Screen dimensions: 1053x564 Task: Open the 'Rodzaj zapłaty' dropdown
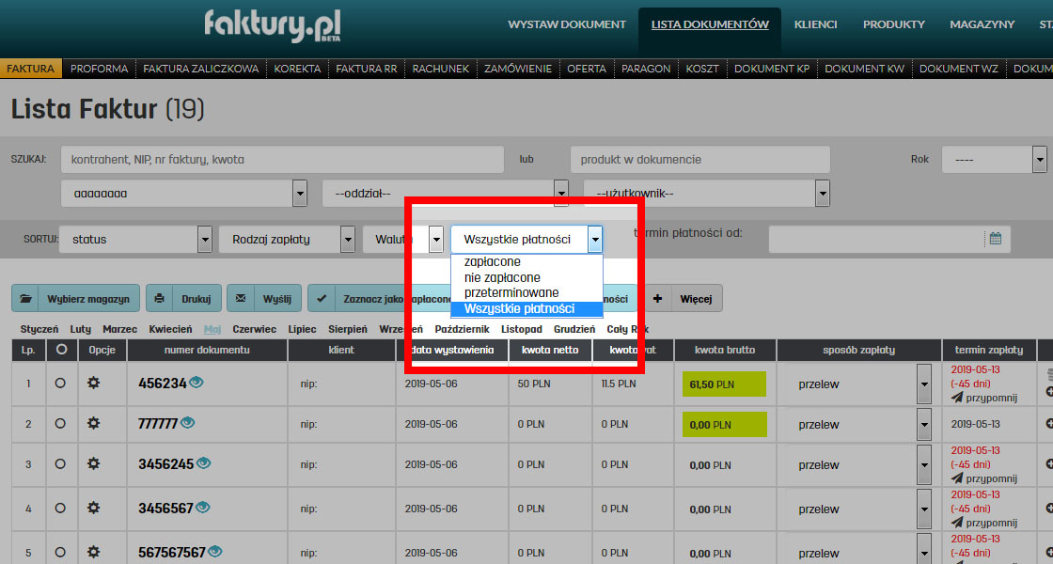pos(286,240)
